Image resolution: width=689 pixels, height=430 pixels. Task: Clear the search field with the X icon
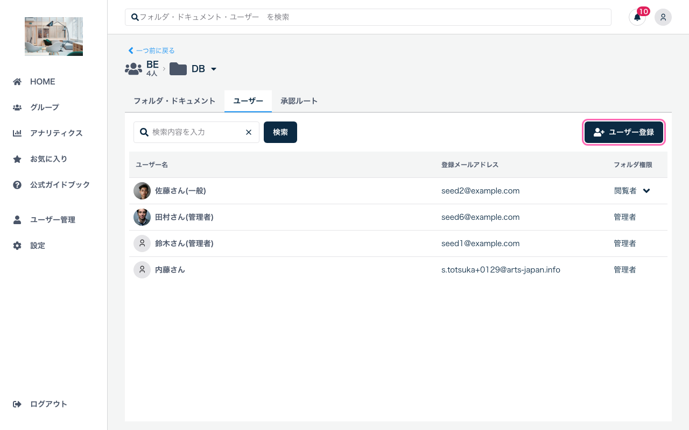click(249, 132)
